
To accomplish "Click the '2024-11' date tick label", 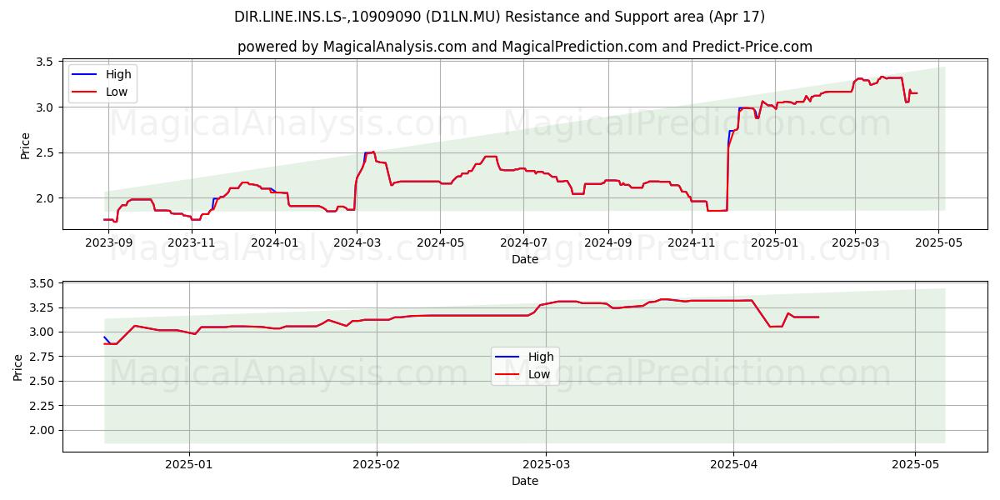I will 691,243.
